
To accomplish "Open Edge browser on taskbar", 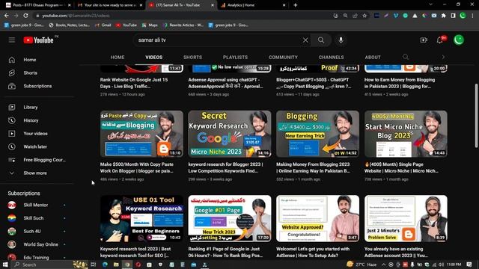I will (x=105, y=265).
